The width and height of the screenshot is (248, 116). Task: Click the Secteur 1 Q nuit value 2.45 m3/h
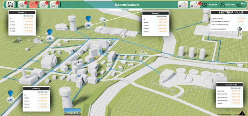(x=29, y=31)
